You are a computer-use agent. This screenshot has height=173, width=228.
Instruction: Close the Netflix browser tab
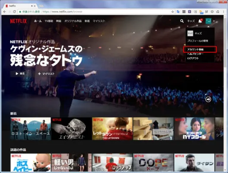35,6
